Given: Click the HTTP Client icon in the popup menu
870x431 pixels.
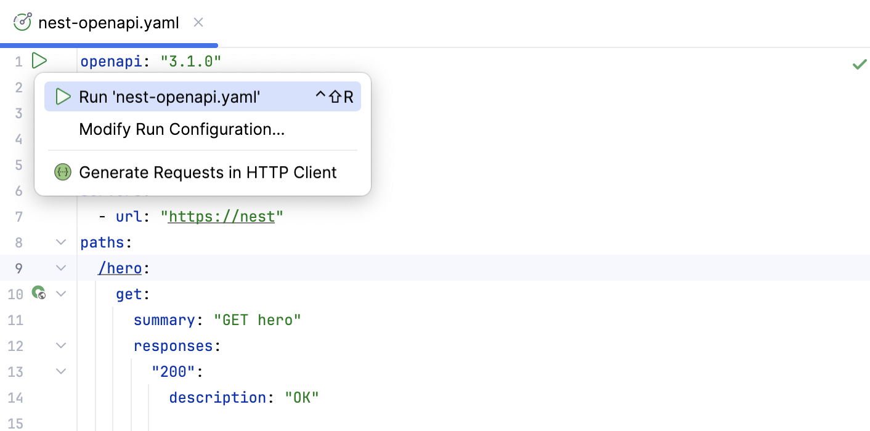Looking at the screenshot, I should coord(62,172).
